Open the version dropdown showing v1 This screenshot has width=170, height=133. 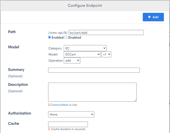pos(106,54)
